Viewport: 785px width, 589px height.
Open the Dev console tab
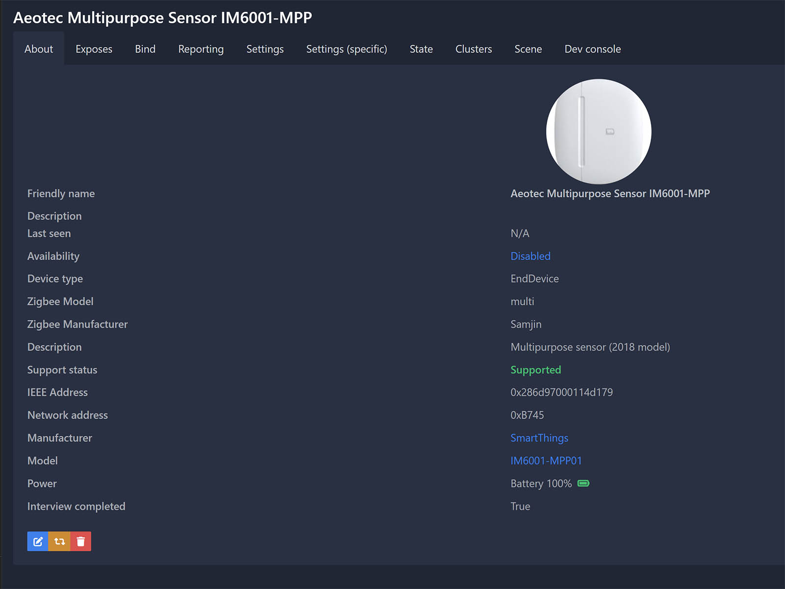(x=592, y=49)
